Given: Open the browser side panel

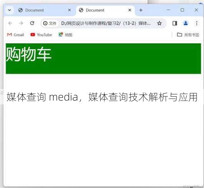Looking at the screenshot, I should (x=174, y=23).
